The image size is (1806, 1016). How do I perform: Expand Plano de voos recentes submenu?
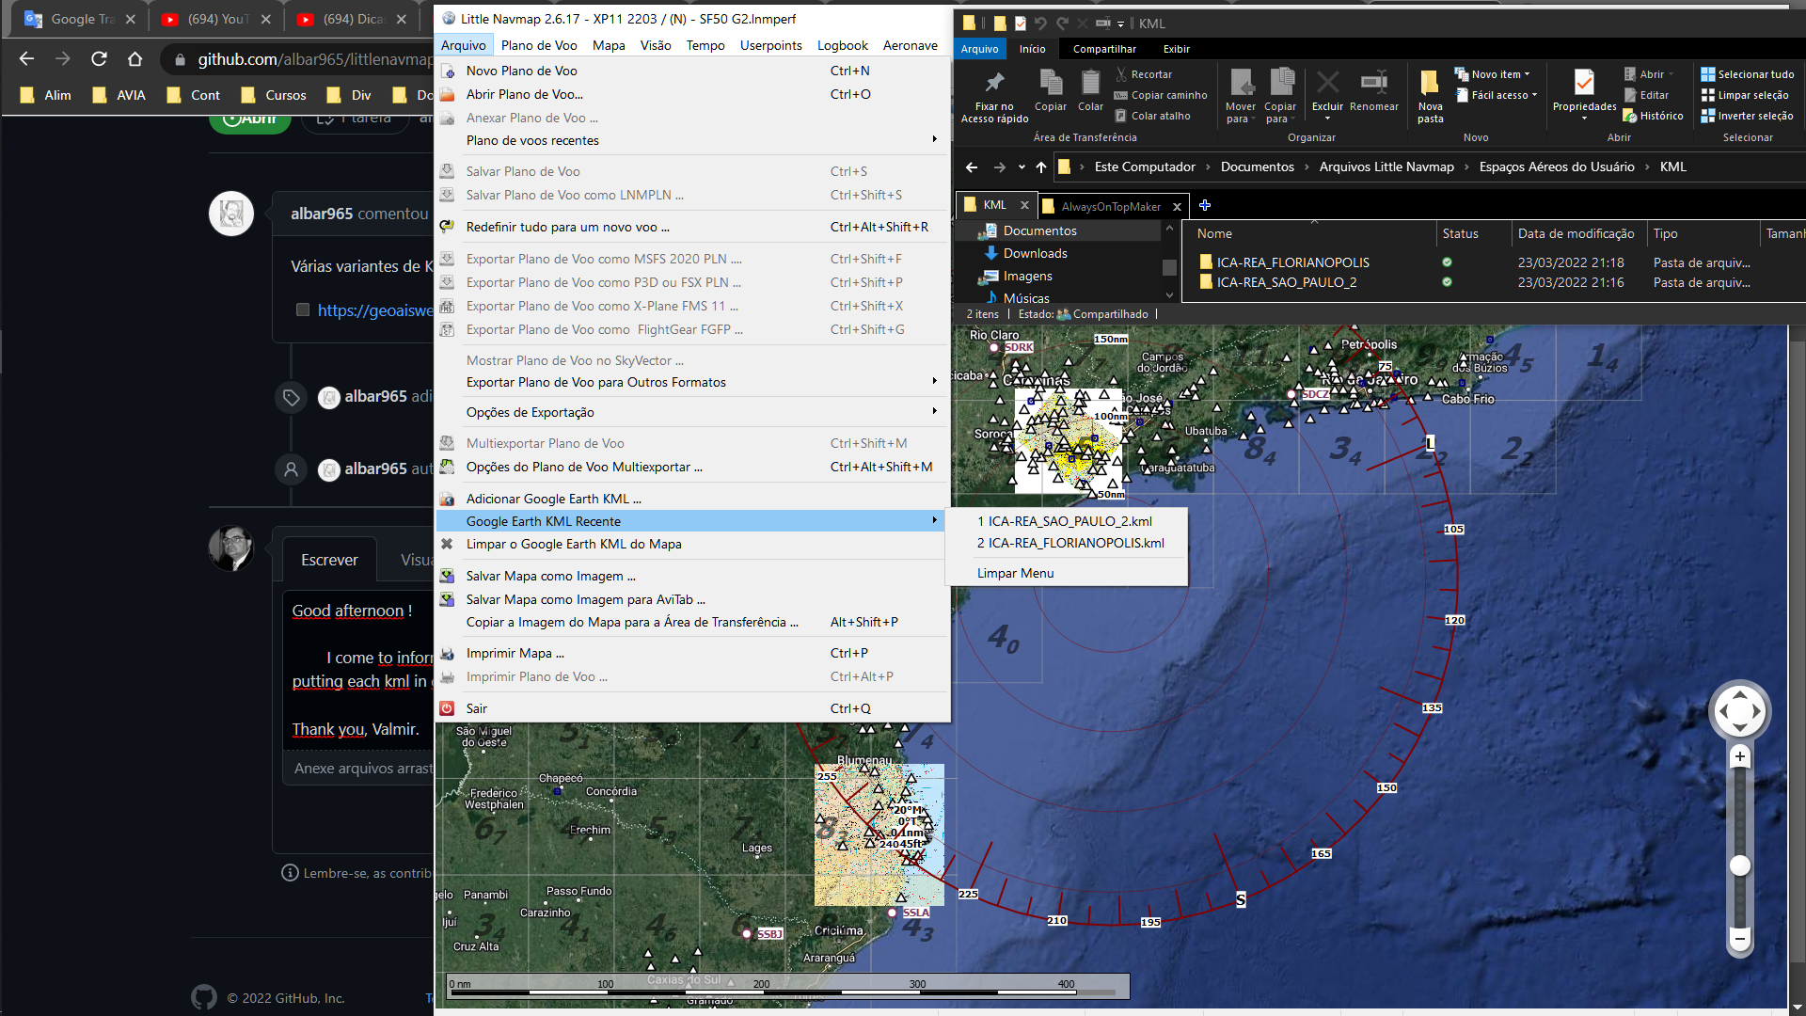coord(691,140)
